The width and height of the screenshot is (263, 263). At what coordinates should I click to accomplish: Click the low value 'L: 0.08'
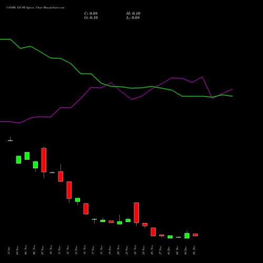[x=133, y=18]
